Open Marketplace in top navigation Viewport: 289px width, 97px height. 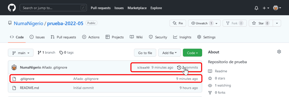137,8
